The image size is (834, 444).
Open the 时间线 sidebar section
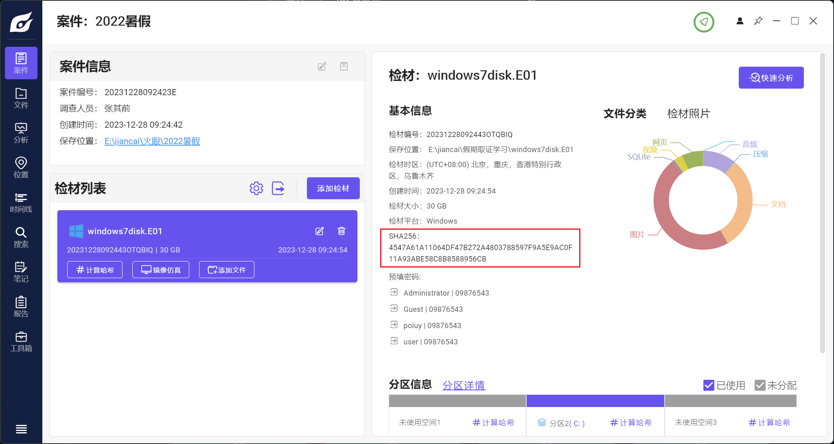point(21,202)
